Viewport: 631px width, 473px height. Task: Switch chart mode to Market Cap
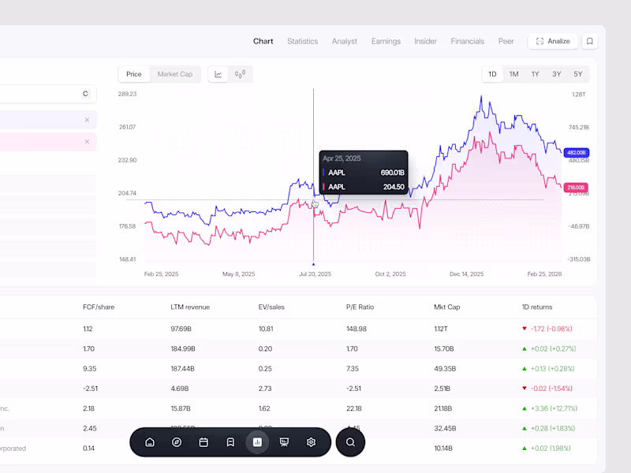click(x=175, y=73)
